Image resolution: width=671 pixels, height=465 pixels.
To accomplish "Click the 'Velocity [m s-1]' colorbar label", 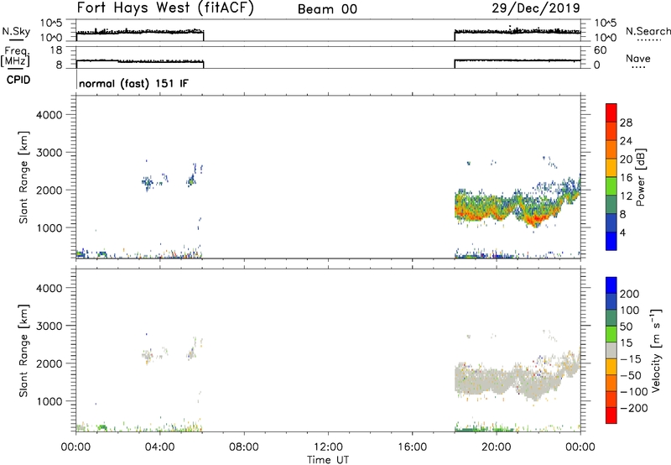I will pos(656,350).
